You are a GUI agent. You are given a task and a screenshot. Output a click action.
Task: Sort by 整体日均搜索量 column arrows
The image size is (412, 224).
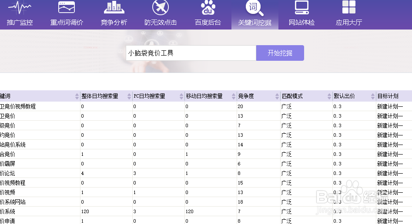pyautogui.click(x=129, y=96)
